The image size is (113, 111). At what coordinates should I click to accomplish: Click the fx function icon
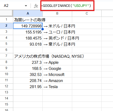(36, 6)
